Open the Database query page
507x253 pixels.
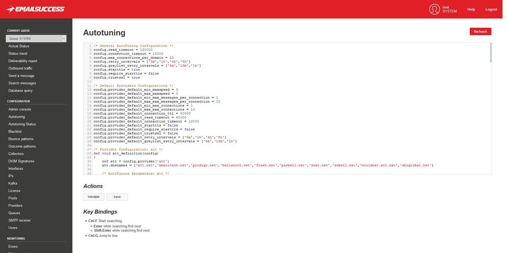(x=20, y=91)
